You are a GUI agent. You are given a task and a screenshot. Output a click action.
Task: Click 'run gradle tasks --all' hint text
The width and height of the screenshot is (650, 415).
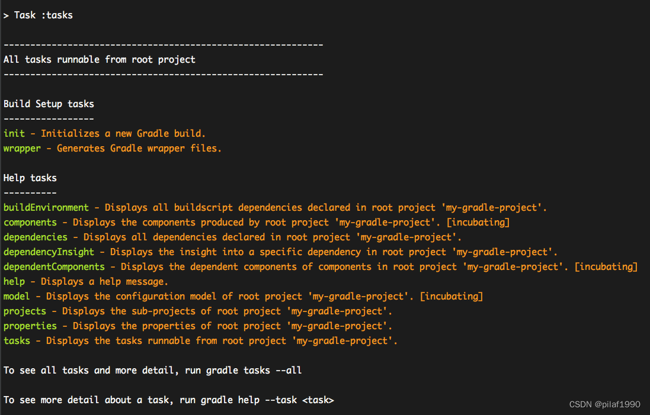pos(244,371)
